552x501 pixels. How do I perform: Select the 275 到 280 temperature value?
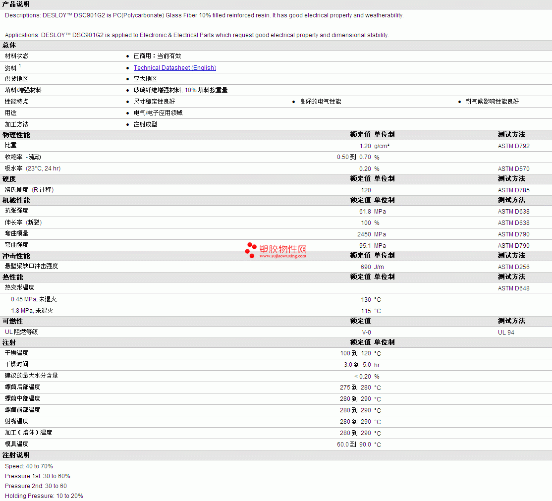coord(356,388)
